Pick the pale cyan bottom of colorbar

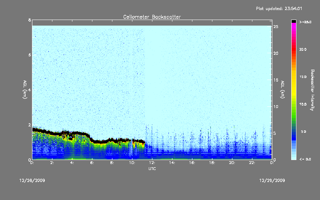tap(294, 157)
